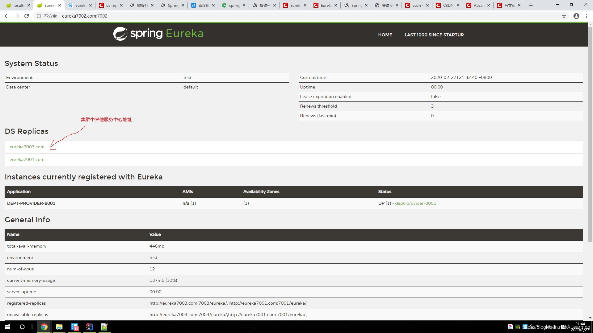The width and height of the screenshot is (593, 333).
Task: Open the IntelliJ IDEA taskbar icon
Action: pos(90,327)
